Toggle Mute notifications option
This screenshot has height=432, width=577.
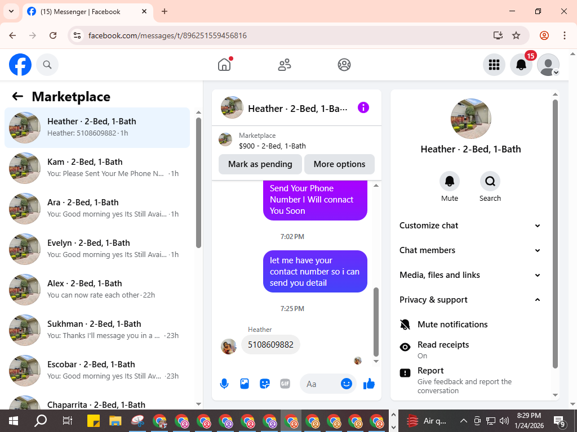tap(471, 325)
